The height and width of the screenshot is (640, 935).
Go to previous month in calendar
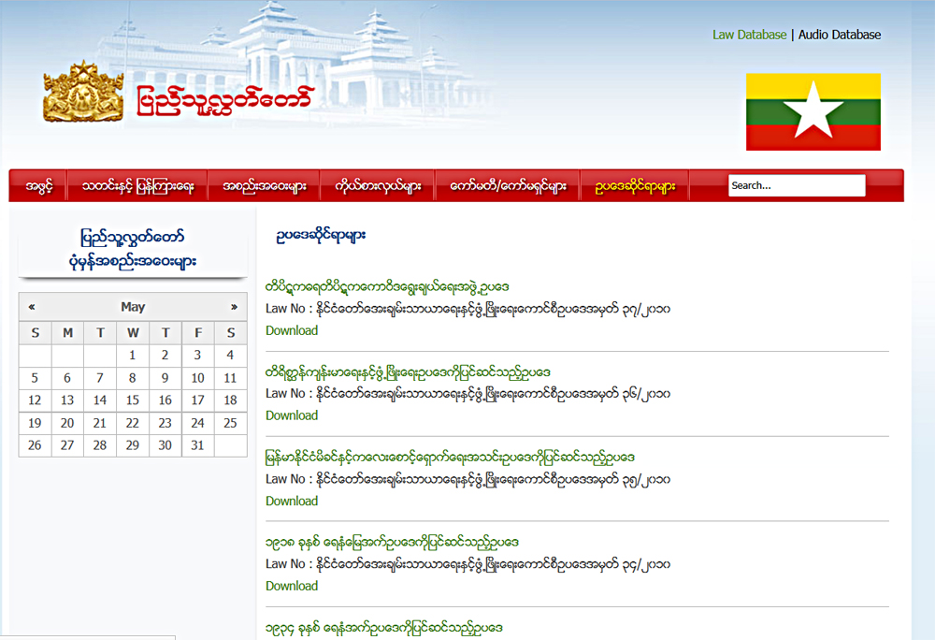(x=32, y=307)
